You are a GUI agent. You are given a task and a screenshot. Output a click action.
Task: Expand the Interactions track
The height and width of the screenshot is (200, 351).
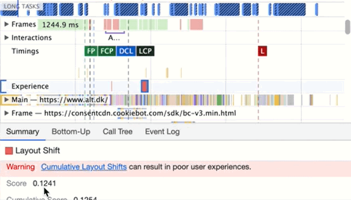click(6, 37)
